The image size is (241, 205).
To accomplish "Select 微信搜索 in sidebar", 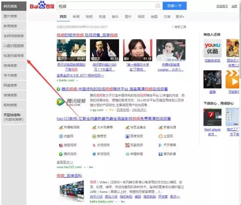I will tap(14, 66).
